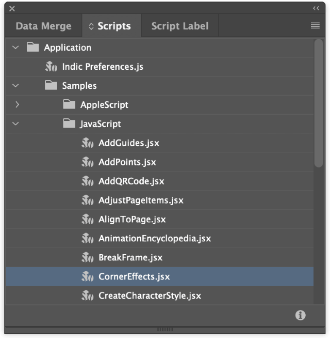Switch to the Script Label tab
The width and height of the screenshot is (330, 340).
click(x=180, y=26)
